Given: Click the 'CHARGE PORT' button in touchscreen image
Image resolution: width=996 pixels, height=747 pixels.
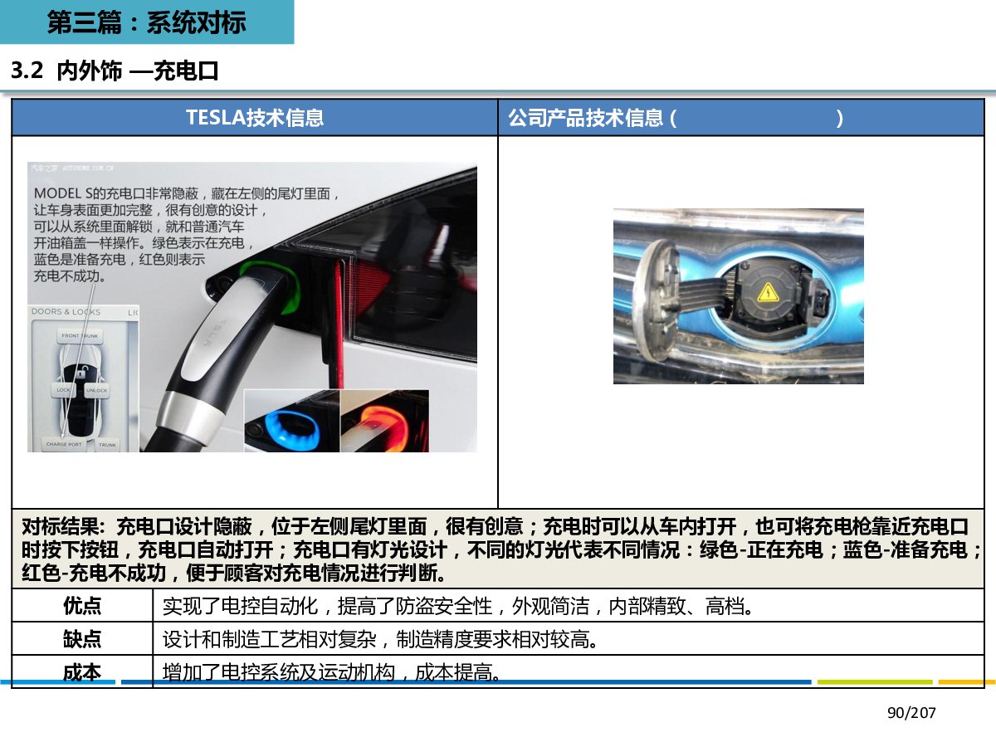Looking at the screenshot, I should [64, 444].
